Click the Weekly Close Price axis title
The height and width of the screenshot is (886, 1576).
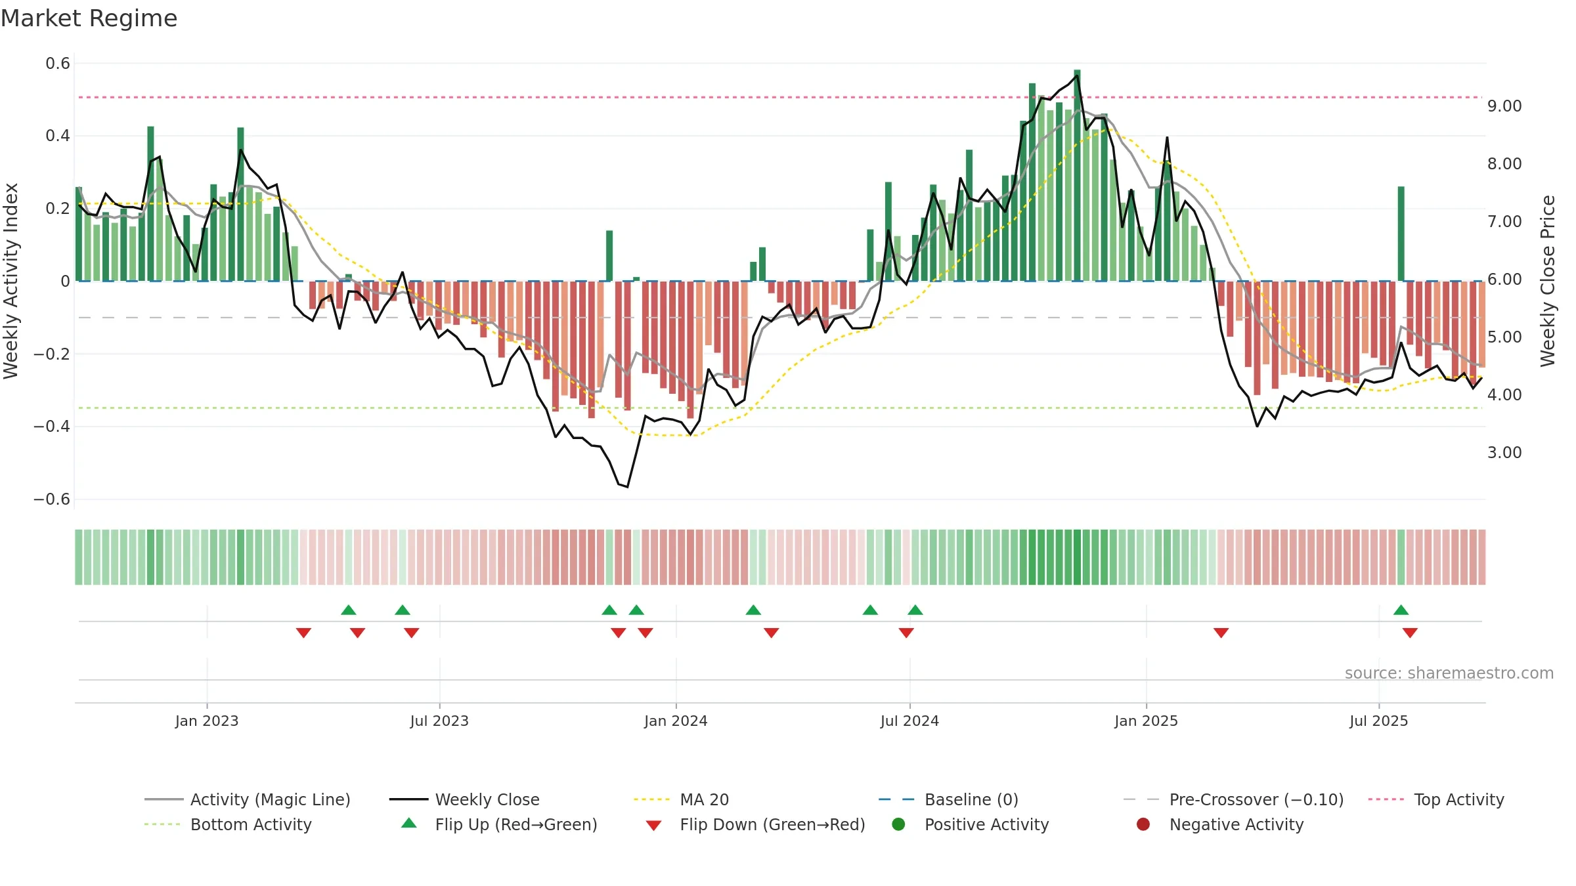pos(1548,281)
